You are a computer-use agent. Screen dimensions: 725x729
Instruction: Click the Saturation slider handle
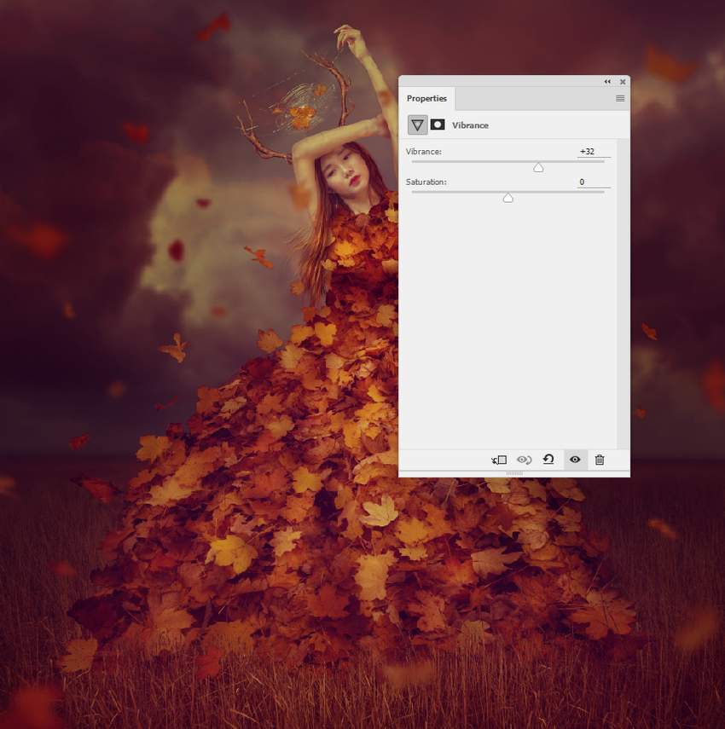click(x=507, y=199)
